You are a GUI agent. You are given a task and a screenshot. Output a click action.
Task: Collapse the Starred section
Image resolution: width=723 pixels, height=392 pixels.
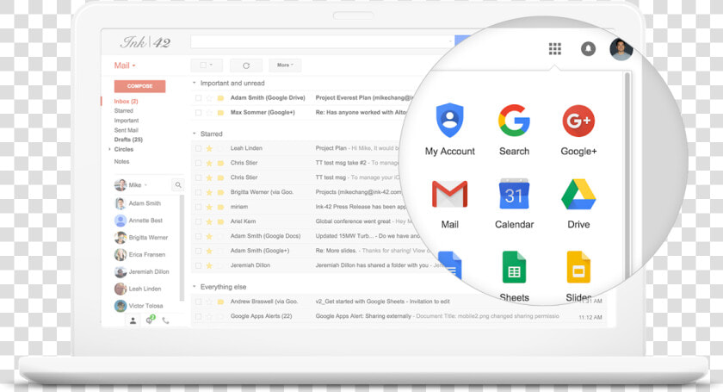tap(195, 134)
